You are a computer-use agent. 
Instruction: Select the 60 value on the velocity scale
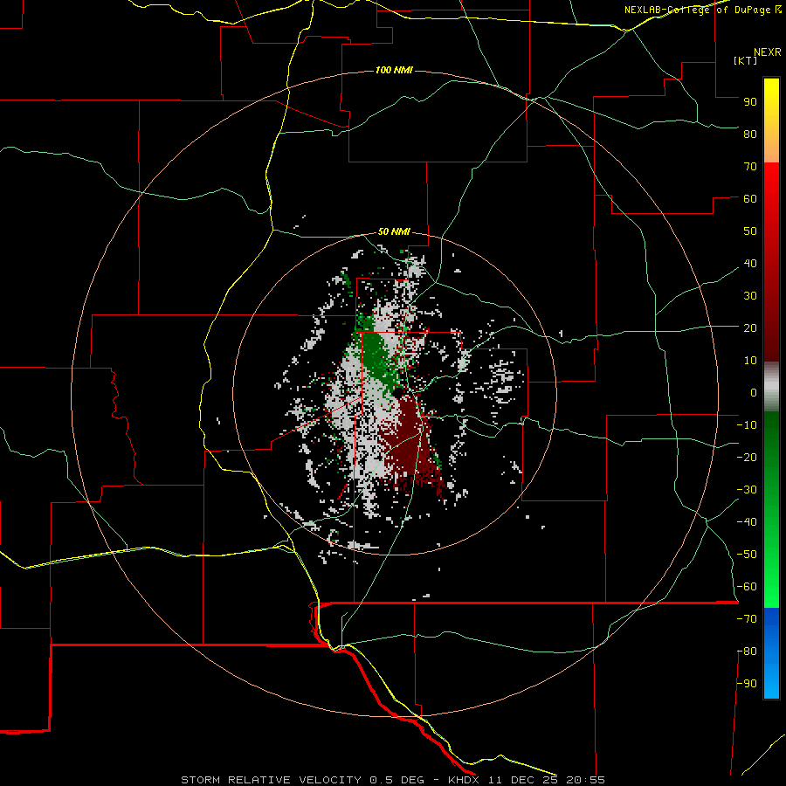[x=750, y=198]
